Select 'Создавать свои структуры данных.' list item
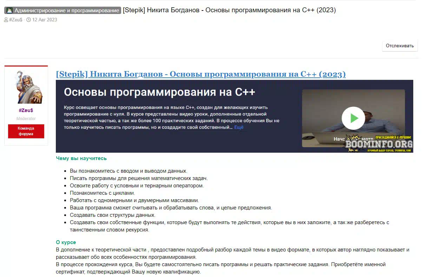Viewport: 428px width, 277px height. 112,215
